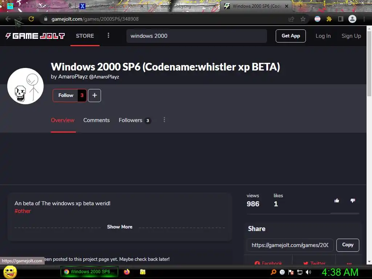Click the Game Jolt logo
This screenshot has width=372, height=279.
coord(35,36)
